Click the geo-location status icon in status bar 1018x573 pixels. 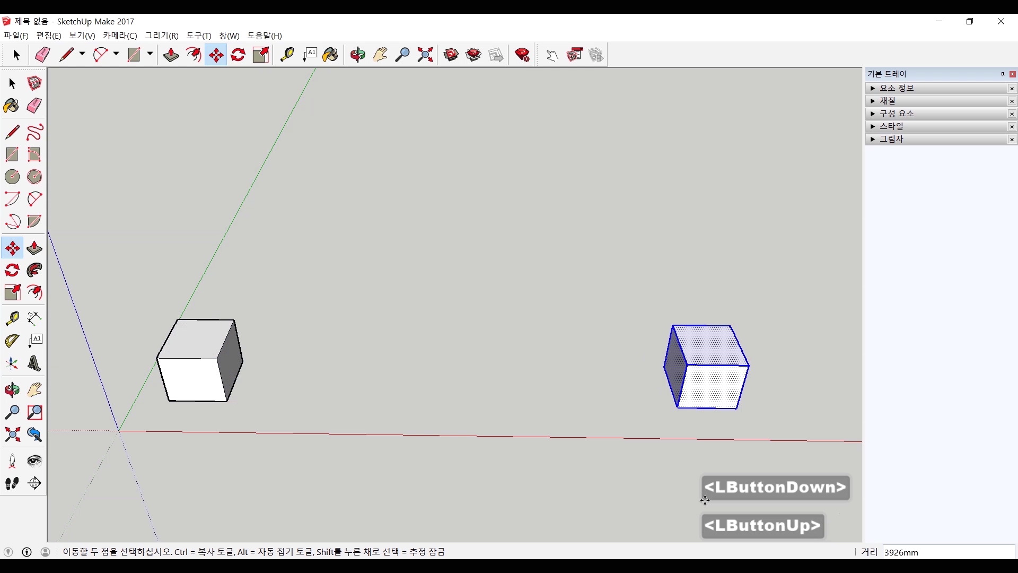(8, 552)
